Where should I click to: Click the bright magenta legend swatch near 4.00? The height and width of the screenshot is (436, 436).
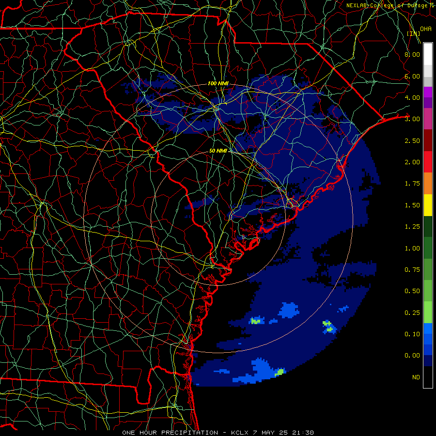[x=428, y=92]
